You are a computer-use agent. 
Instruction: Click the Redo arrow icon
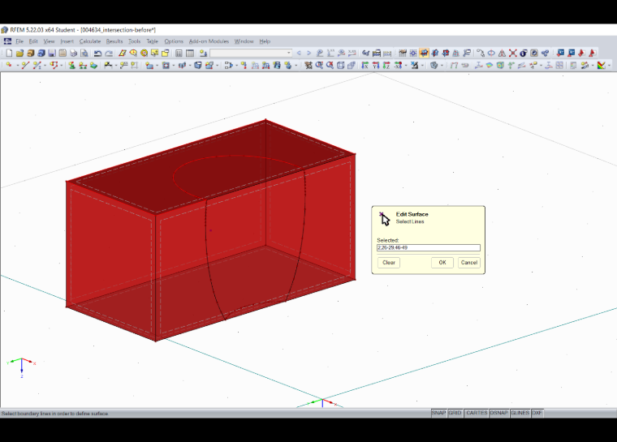coord(109,53)
